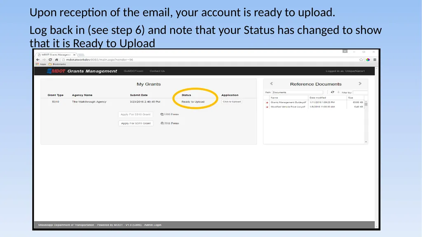Open Modified Vehicle Price List.pdf
This screenshot has height=237, width=422.
pyautogui.click(x=288, y=107)
